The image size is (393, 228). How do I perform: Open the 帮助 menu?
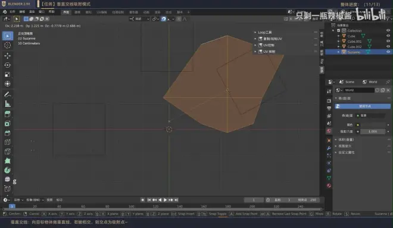click(x=51, y=12)
